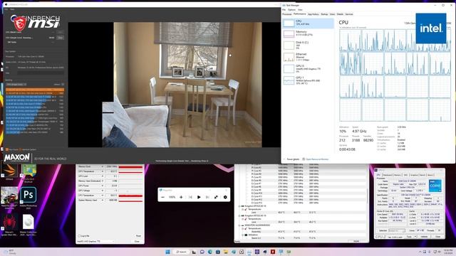Screen dimensions: 456x256
Task: Start reading with Magnifier play button
Action: (x=199, y=197)
